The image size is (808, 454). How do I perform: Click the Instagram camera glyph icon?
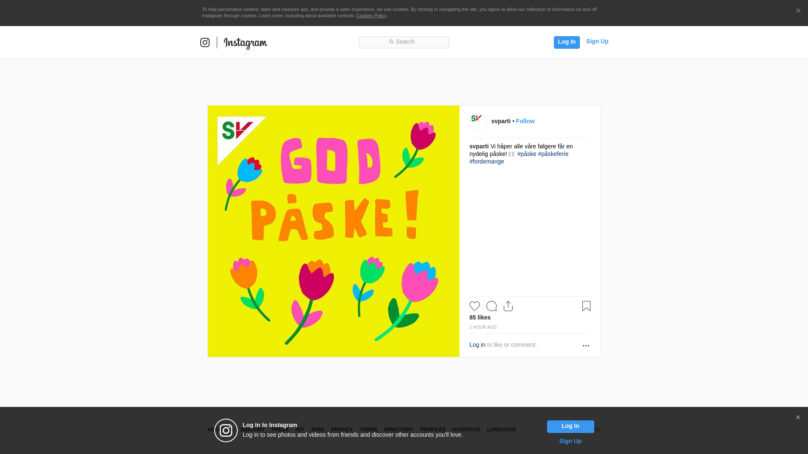(205, 42)
